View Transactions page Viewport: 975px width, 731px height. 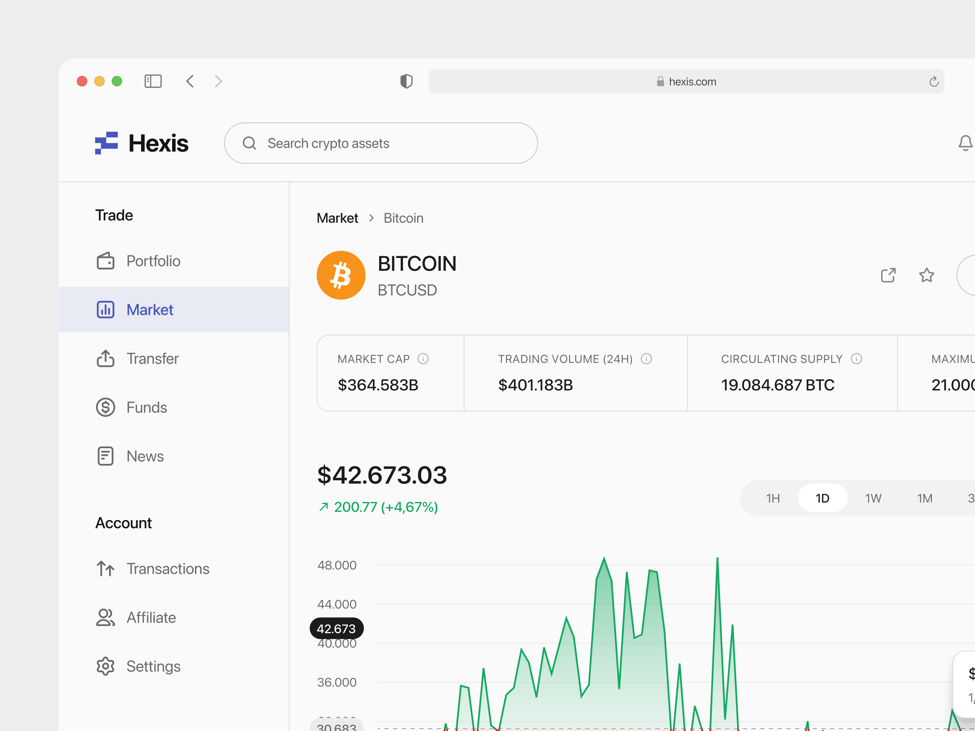[174, 569]
